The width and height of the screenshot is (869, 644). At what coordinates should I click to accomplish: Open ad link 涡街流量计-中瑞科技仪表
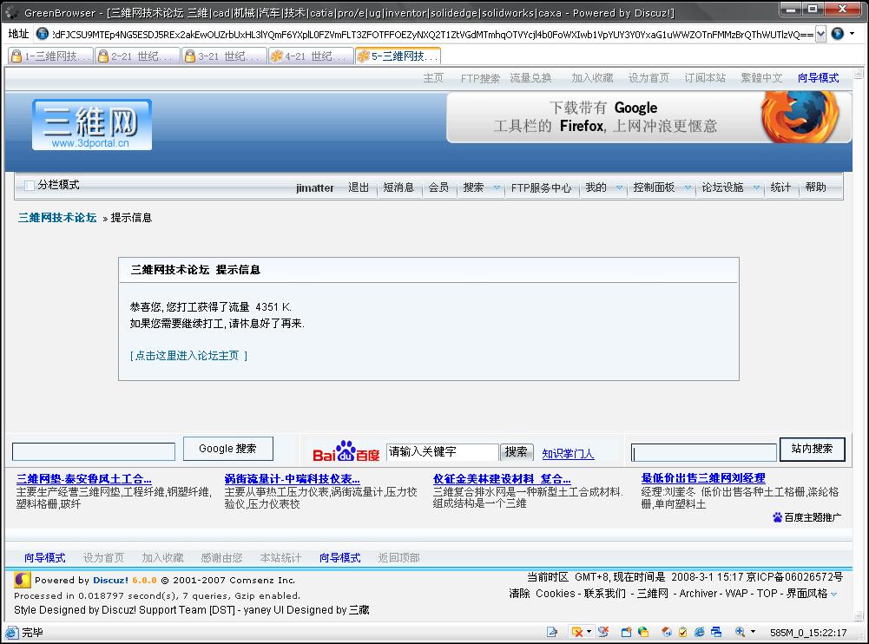pos(292,479)
